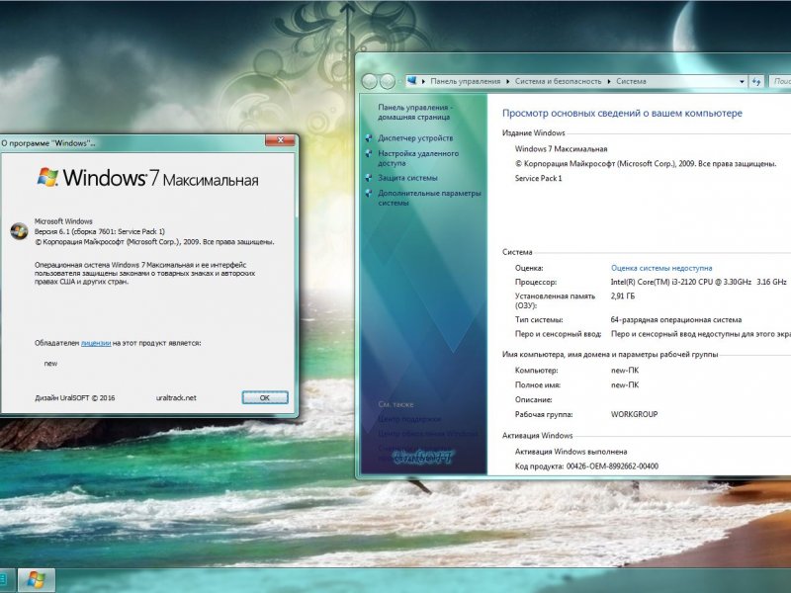This screenshot has height=593, width=791.
Task: Click the licensee name new in the About dialog
Action: point(50,364)
